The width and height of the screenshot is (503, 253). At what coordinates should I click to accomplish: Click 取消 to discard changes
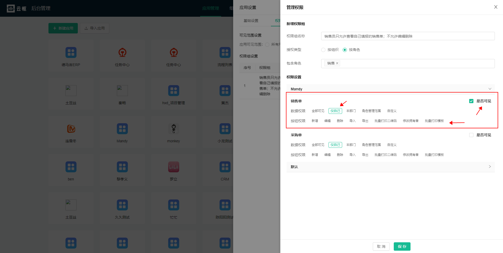coord(381,246)
